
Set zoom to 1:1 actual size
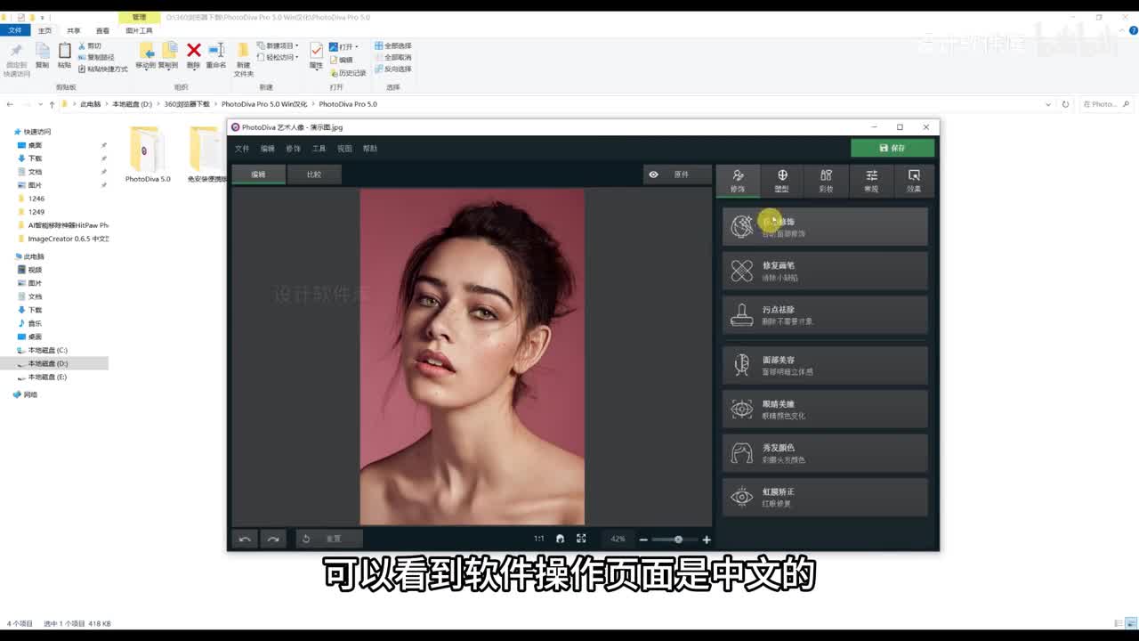(538, 539)
